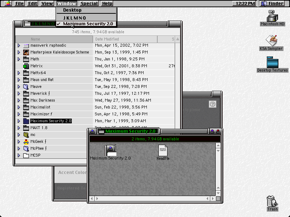Select the Maximum Security 2.0 application icon
This screenshot has height=217, width=290.
pyautogui.click(x=111, y=150)
